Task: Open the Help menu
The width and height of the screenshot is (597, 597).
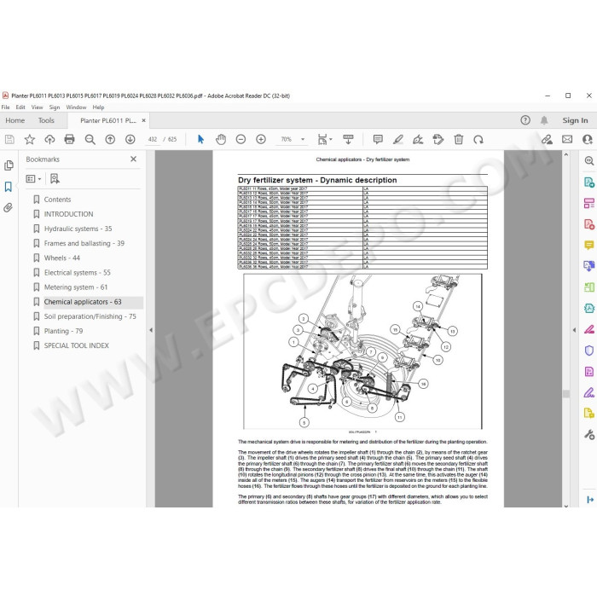Action: (x=98, y=107)
